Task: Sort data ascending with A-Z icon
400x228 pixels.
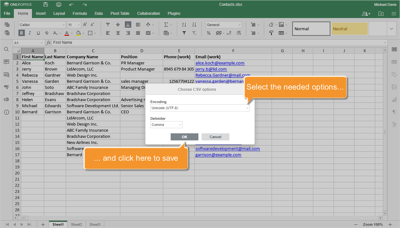Action: point(184,24)
